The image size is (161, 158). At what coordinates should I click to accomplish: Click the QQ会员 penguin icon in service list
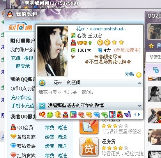[x=13, y=127]
